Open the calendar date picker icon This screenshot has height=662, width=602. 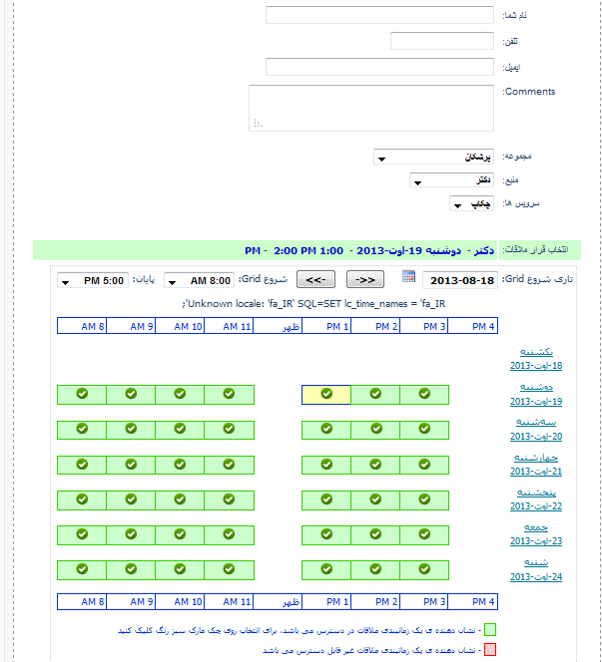[409, 277]
